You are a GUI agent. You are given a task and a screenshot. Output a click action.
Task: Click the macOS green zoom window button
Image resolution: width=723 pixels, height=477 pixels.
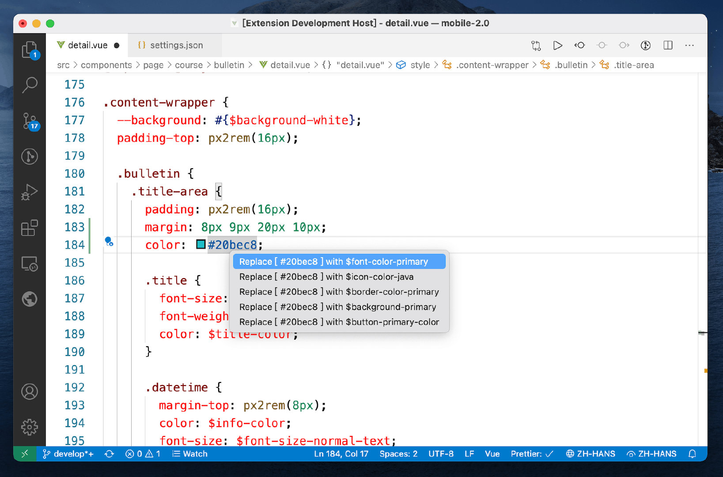tap(50, 23)
